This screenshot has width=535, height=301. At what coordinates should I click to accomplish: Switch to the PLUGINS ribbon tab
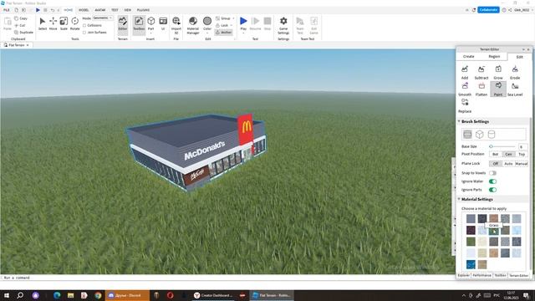pyautogui.click(x=143, y=10)
